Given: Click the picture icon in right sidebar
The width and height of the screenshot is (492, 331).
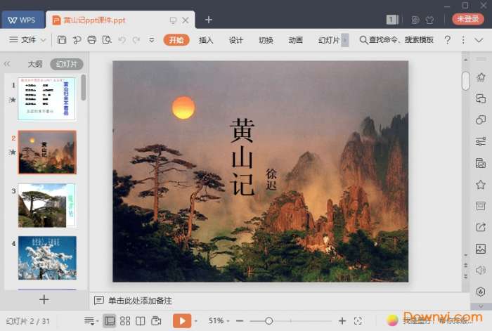Looking at the screenshot, I should pyautogui.click(x=481, y=248).
